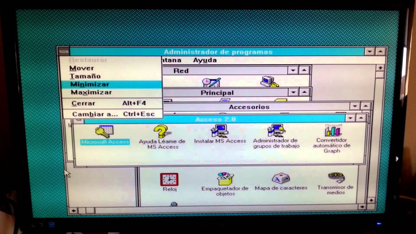
Task: Click Principal window's up-arrow maximize button
Action: tap(304, 92)
